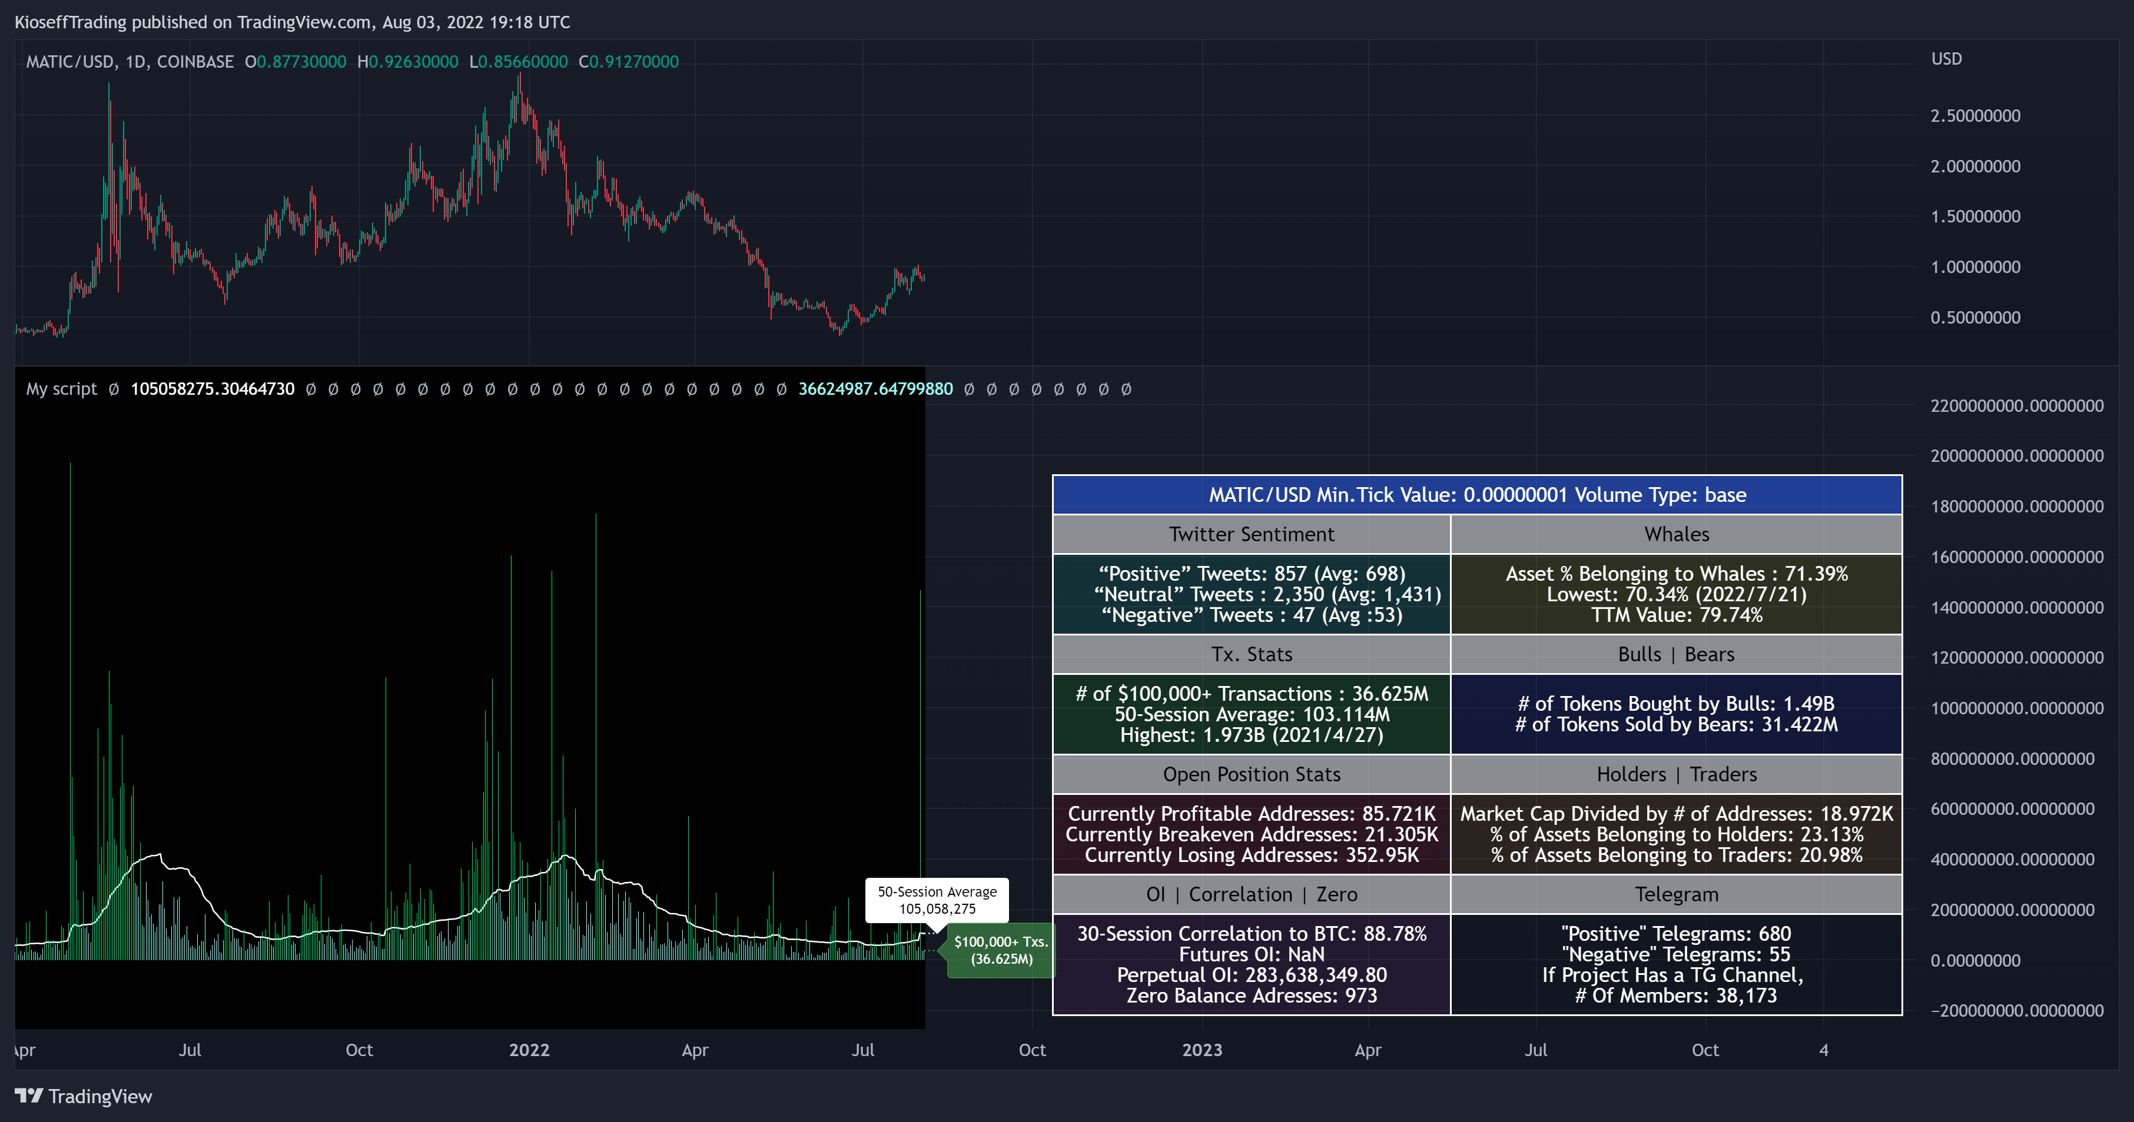
Task: Click the 2.50000000 price axis label
Action: click(x=1975, y=116)
